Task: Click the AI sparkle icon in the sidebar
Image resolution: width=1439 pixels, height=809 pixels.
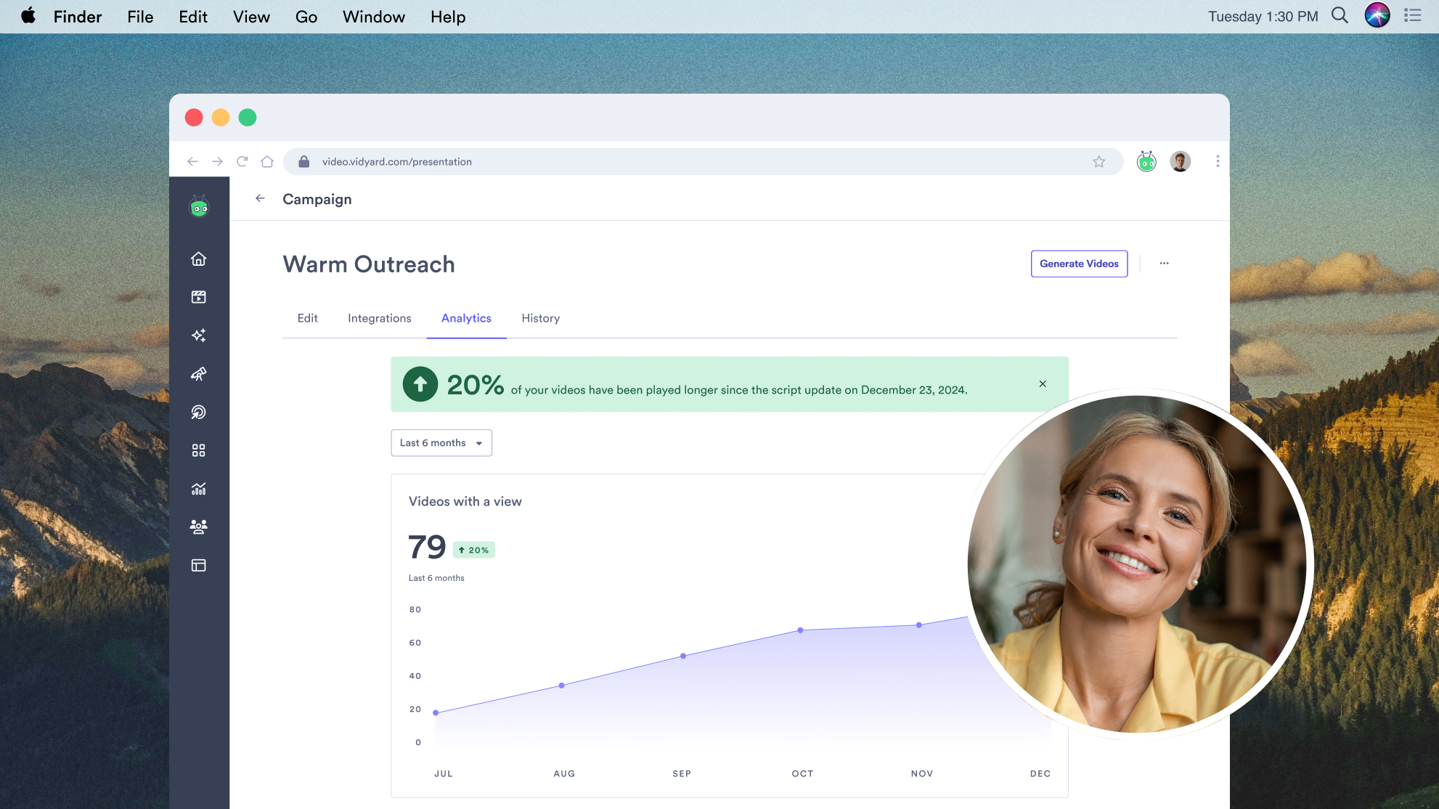Action: tap(198, 336)
